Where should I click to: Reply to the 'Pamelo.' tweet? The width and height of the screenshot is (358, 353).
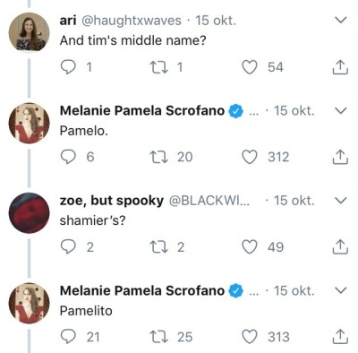coord(68,157)
